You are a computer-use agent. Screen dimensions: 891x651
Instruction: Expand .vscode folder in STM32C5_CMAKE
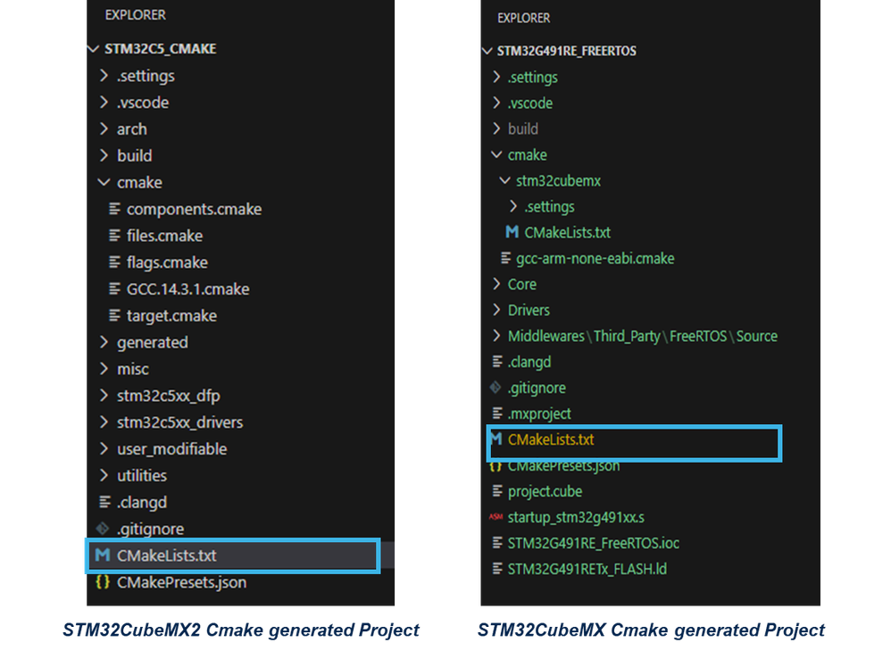tap(104, 103)
